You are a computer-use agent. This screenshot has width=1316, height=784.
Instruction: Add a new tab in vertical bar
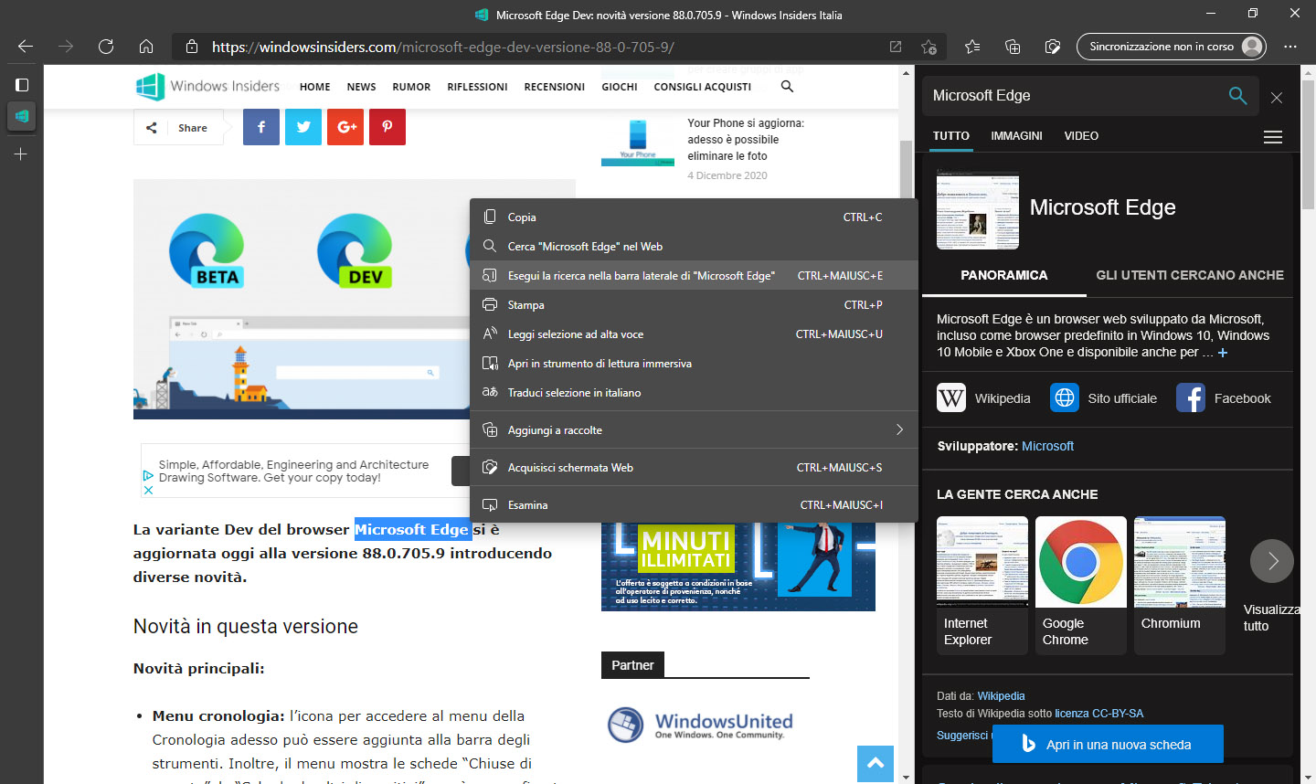pyautogui.click(x=21, y=154)
